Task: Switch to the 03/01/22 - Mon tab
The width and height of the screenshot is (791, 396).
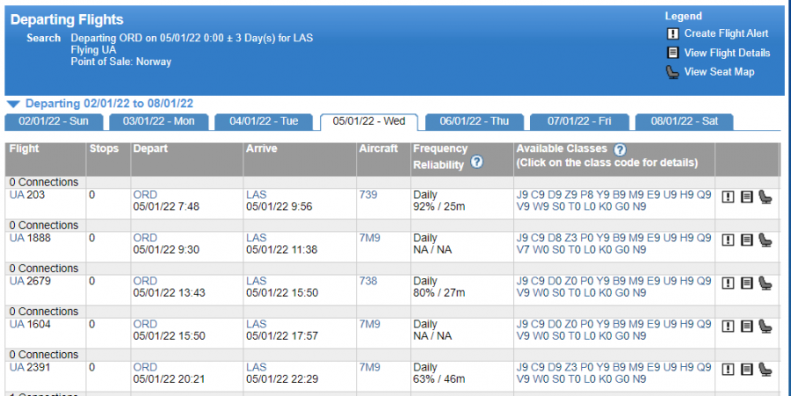Action: tap(158, 121)
